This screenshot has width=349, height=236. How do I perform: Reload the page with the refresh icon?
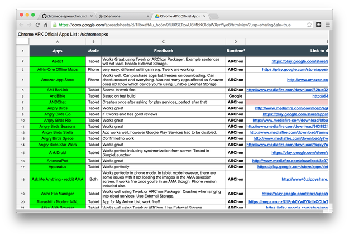(x=37, y=25)
